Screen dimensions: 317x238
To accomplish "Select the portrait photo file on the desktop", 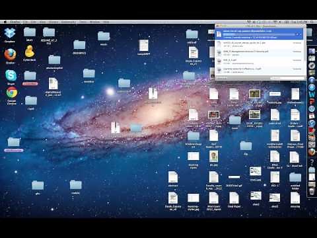I will 213,156.
